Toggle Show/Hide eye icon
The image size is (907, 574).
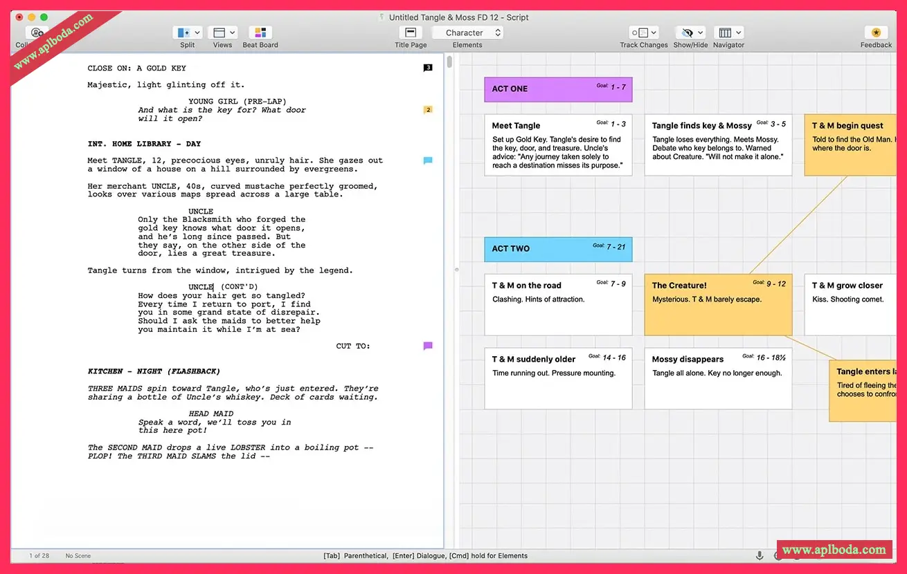(x=686, y=33)
